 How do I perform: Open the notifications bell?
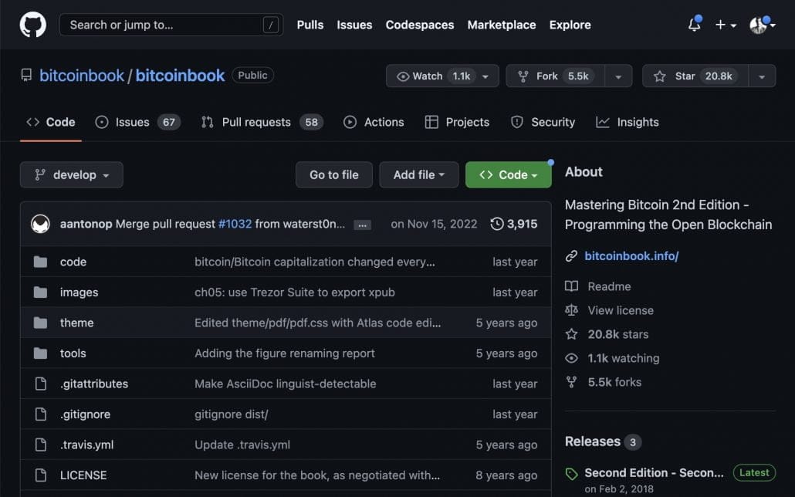click(694, 25)
